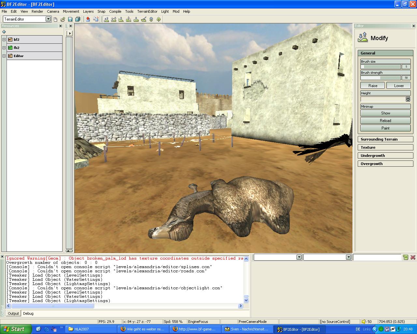Image resolution: width=417 pixels, height=334 pixels.
Task: Click the red X icon beside console input
Action: click(413, 257)
